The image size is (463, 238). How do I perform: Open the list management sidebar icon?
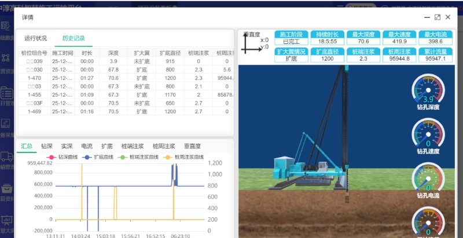[x=6, y=92]
